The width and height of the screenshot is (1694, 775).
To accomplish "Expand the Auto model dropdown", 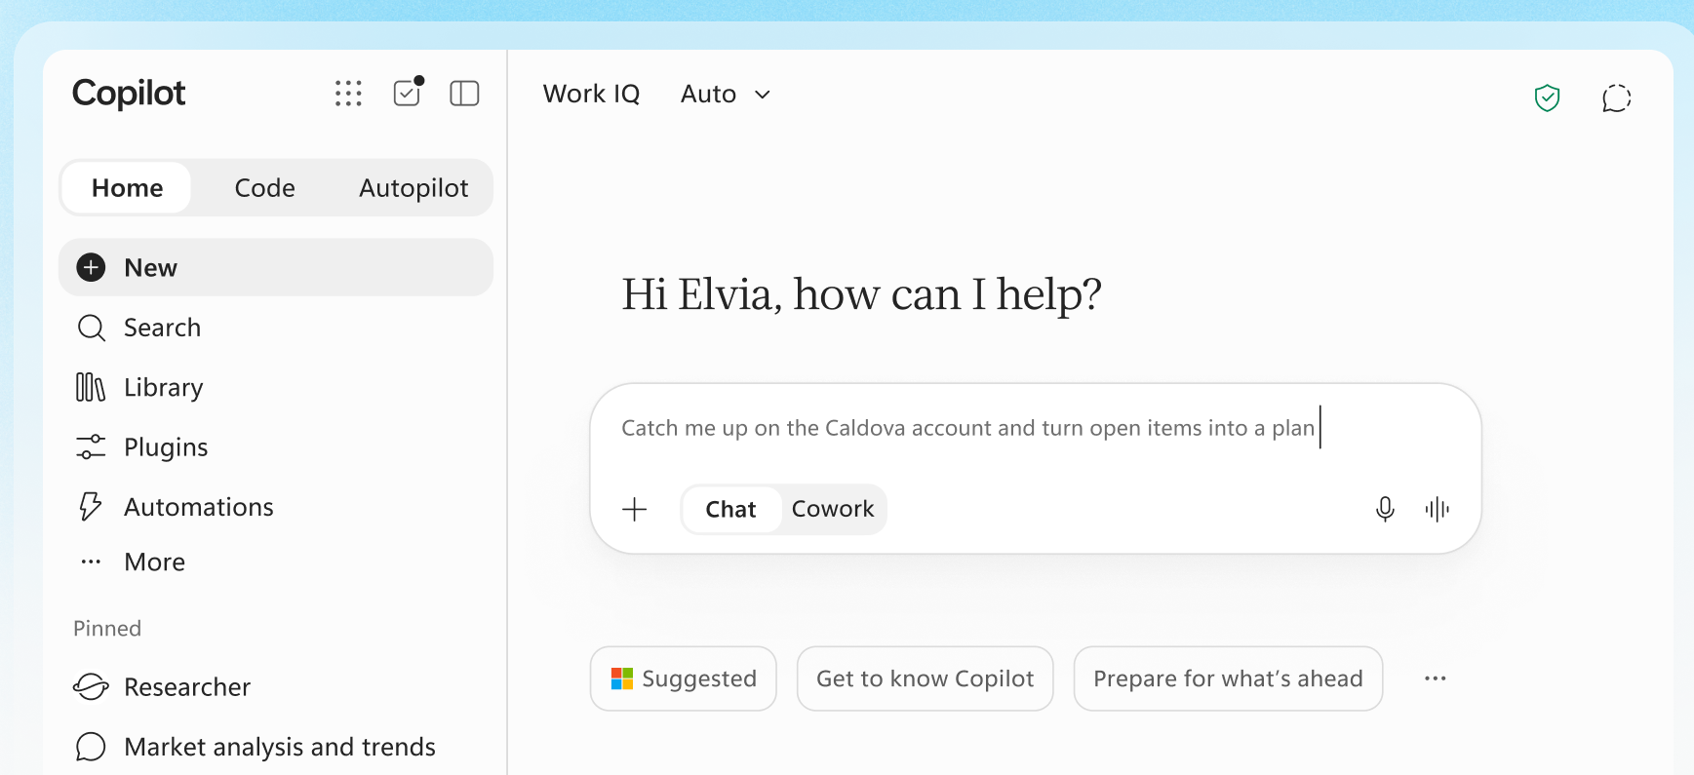I will [726, 95].
